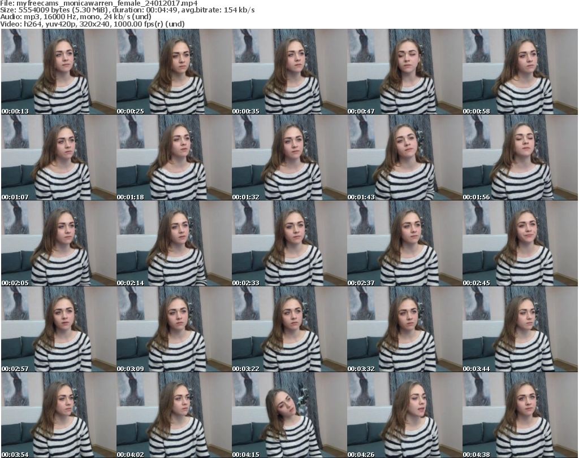Click the header line starting 'File:'
The width and height of the screenshot is (579, 458).
coord(99,3)
